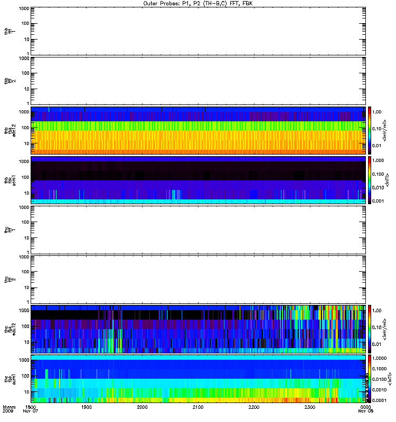Click the "1.000" value on thb scm1 color bar
Screen dimensions: 396x422
tap(378, 160)
